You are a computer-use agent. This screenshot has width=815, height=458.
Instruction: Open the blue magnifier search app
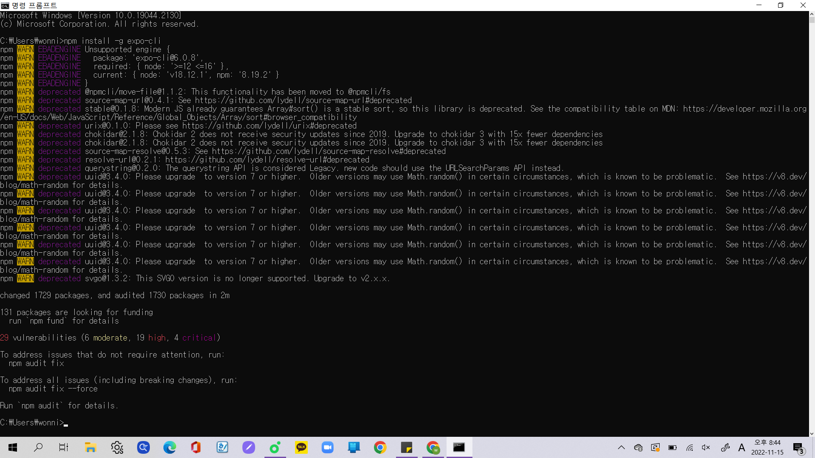tap(143, 447)
